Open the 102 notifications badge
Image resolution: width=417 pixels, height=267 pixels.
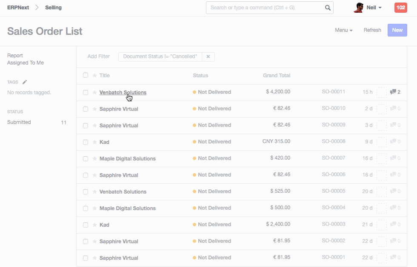tap(400, 8)
